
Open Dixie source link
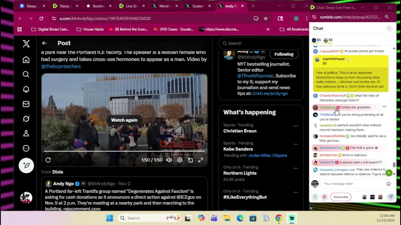tap(58, 172)
